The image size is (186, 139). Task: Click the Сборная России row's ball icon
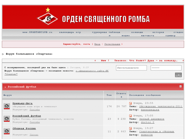pyautogui.click(x=7, y=131)
